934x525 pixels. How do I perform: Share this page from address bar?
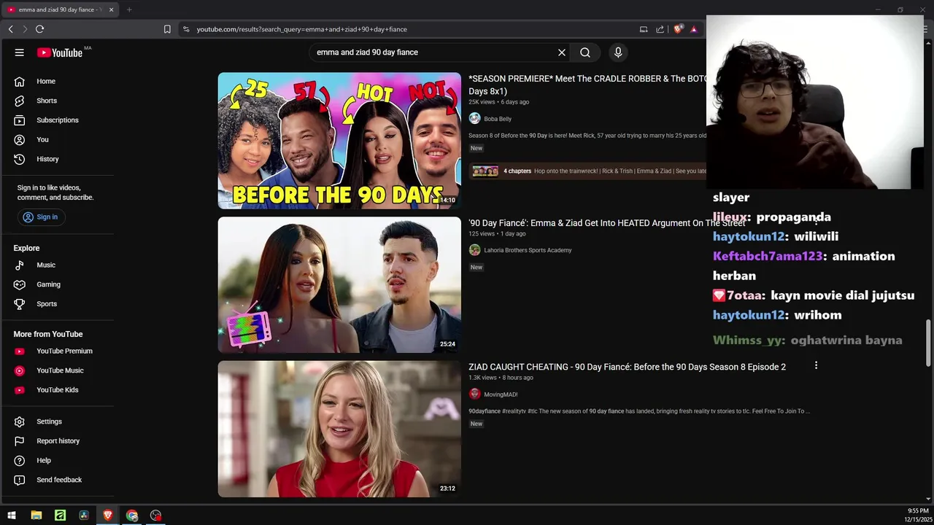click(x=660, y=29)
